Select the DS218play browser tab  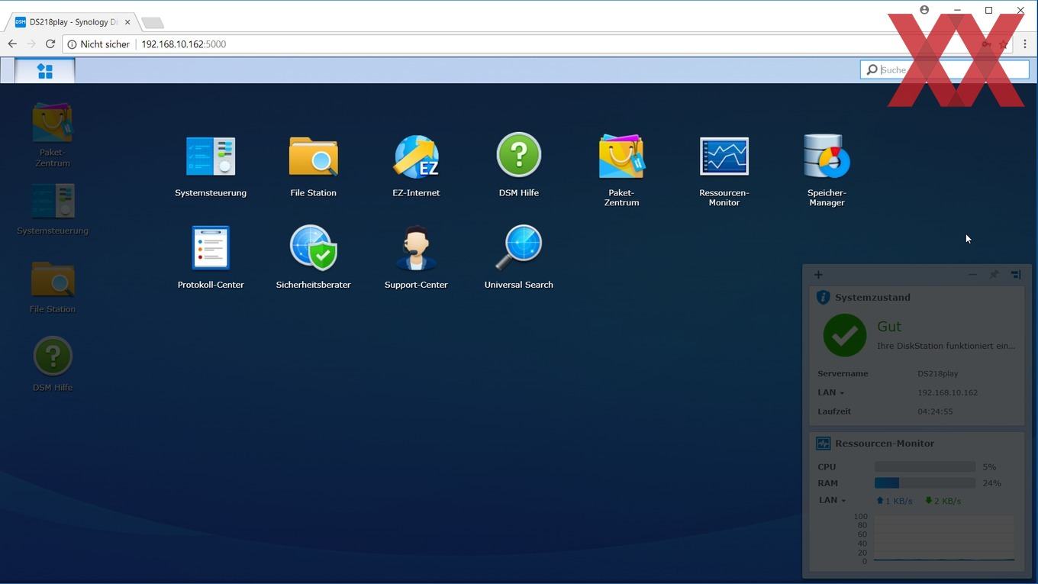point(74,22)
